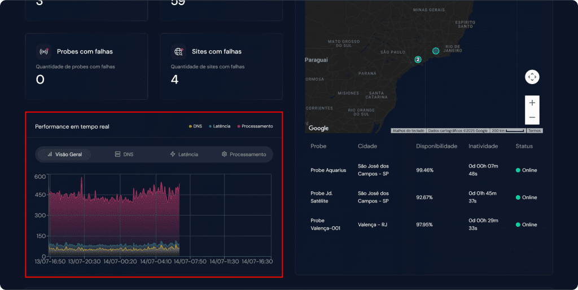Click Sites com falhas count 4
Image resolution: width=578 pixels, height=290 pixels.
click(x=175, y=80)
